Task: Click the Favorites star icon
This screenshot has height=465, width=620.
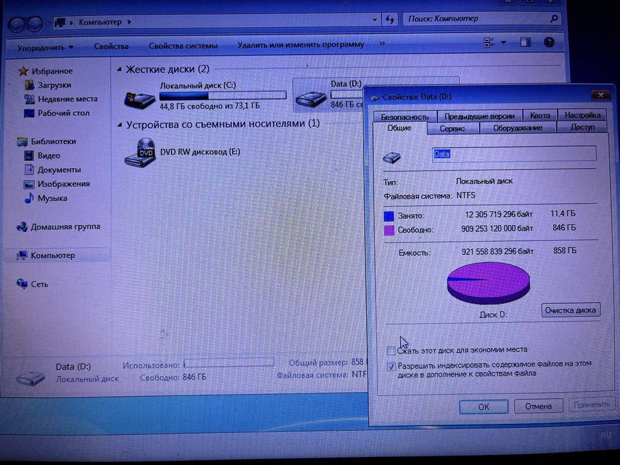Action: [23, 71]
